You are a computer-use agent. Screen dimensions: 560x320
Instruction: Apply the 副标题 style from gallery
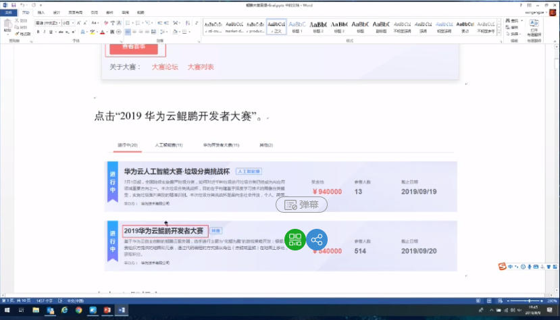381,27
